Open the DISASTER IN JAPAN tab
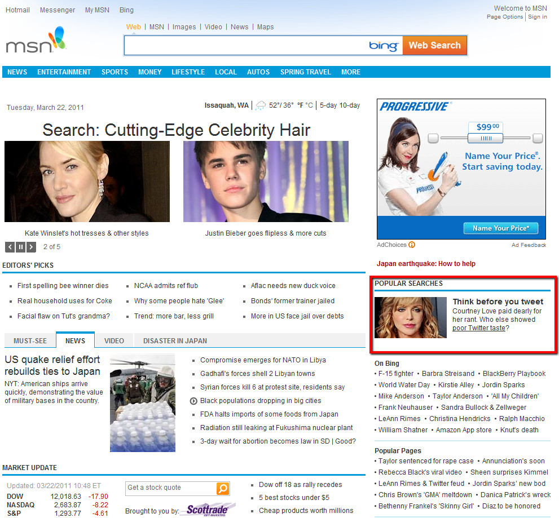Image resolution: width=559 pixels, height=518 pixels. pyautogui.click(x=175, y=340)
